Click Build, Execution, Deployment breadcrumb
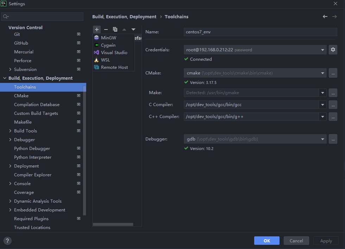This screenshot has width=345, height=249. pyautogui.click(x=124, y=17)
